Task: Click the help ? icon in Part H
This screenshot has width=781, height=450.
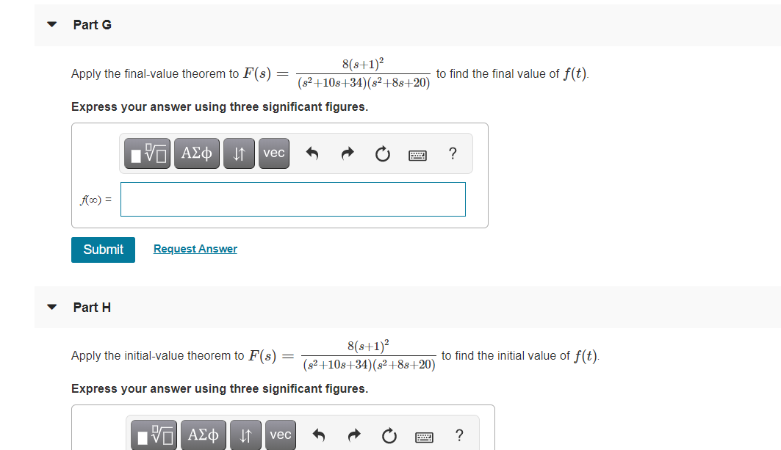Action: point(459,435)
